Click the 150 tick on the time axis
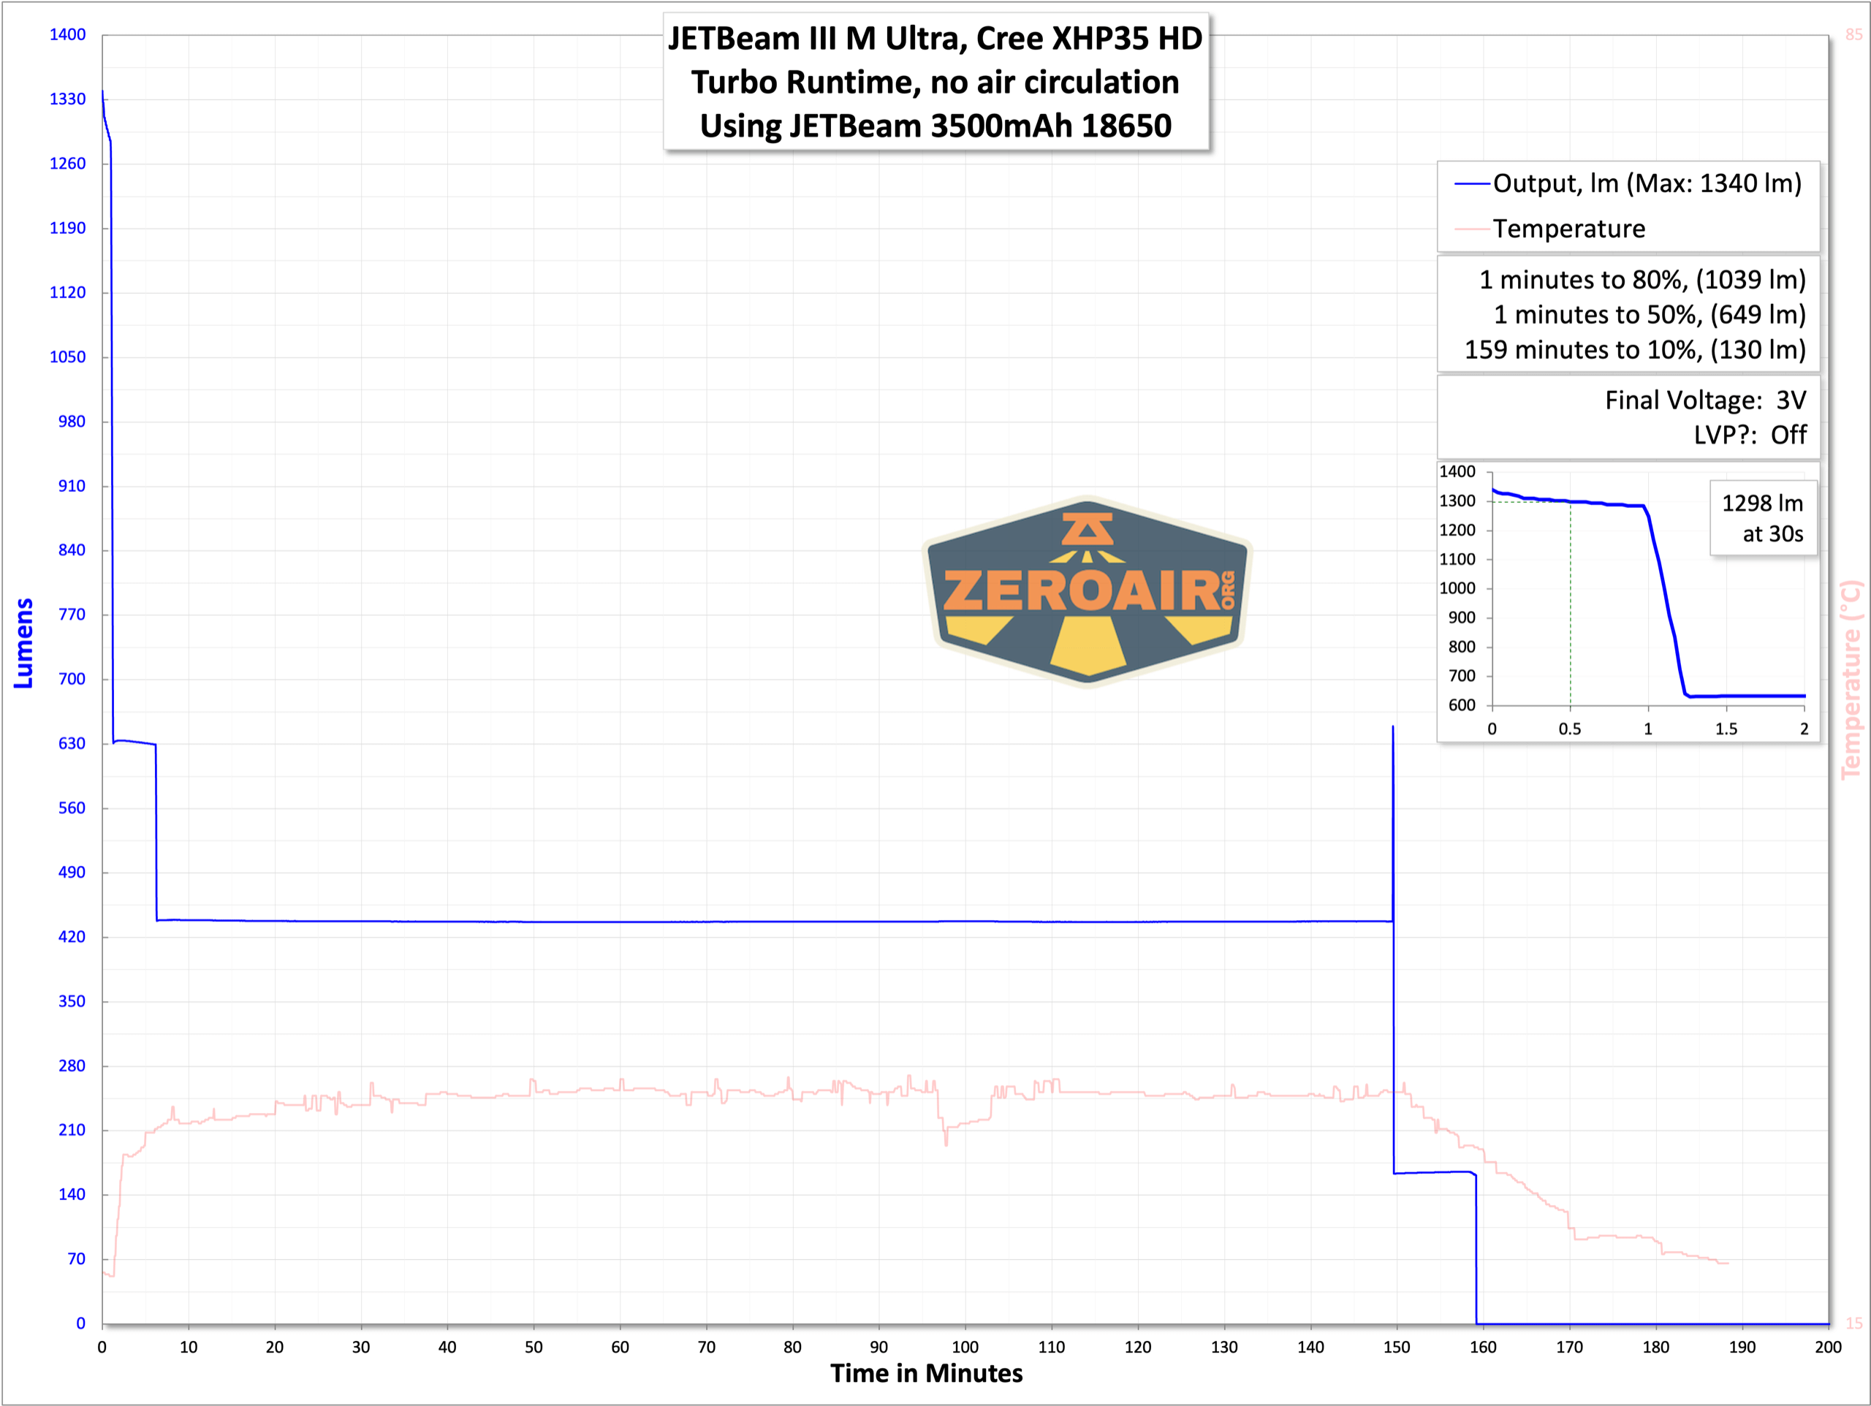This screenshot has height=1406, width=1871. tap(1397, 1347)
